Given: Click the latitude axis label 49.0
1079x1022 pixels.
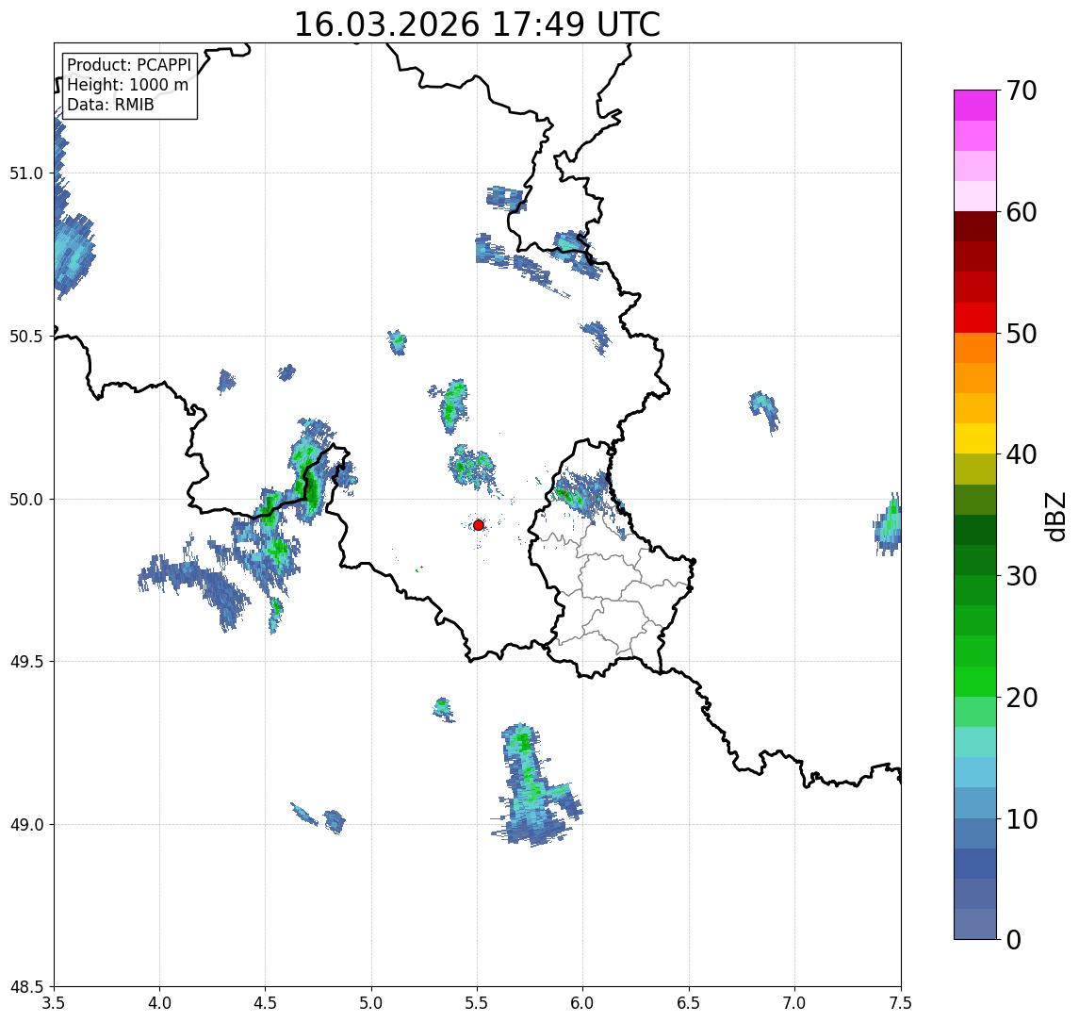Looking at the screenshot, I should point(26,824).
